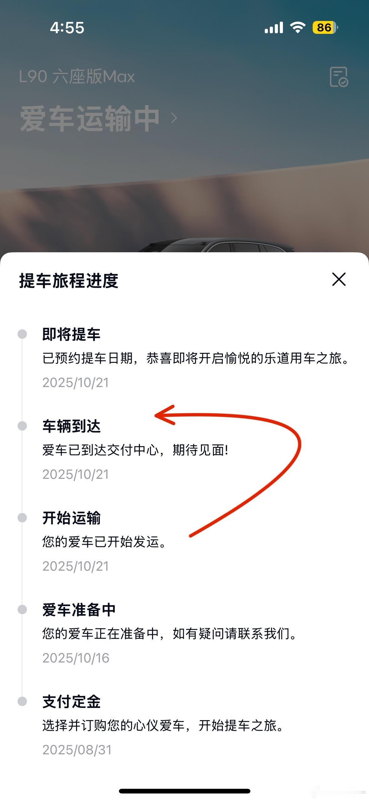Screen dimensions: 369x801
Task: Select the 即将提车 timeline dot
Action: tap(22, 334)
